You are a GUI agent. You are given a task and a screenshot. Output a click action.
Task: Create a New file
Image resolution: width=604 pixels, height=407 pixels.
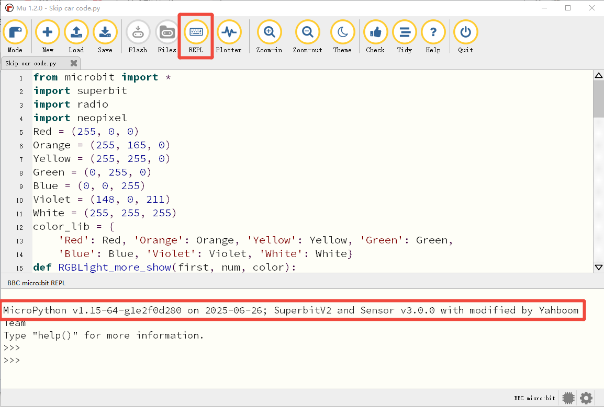click(48, 37)
